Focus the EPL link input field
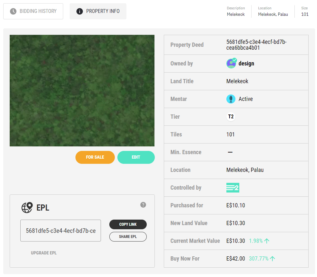Viewport: 317px width, 277px height. (61, 231)
